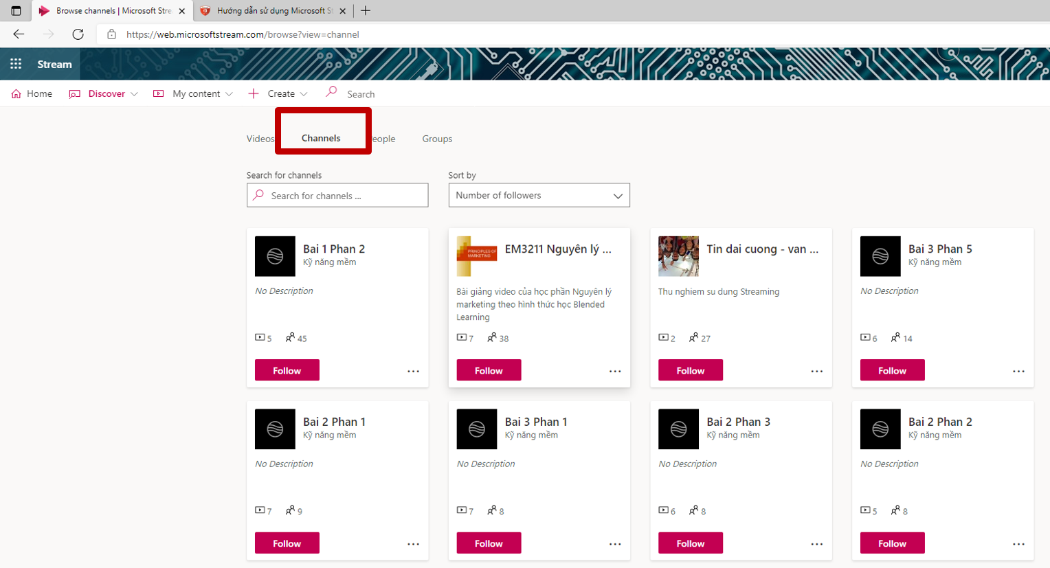
Task: Open the Sort by Number of followers dropdown
Action: tap(539, 196)
